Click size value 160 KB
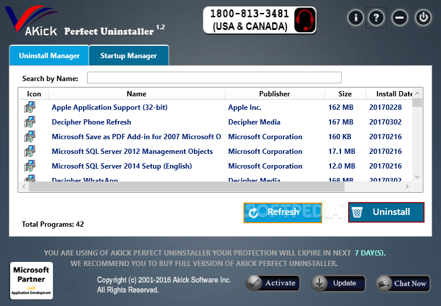Screen dimensions: 441x306 coord(339,137)
